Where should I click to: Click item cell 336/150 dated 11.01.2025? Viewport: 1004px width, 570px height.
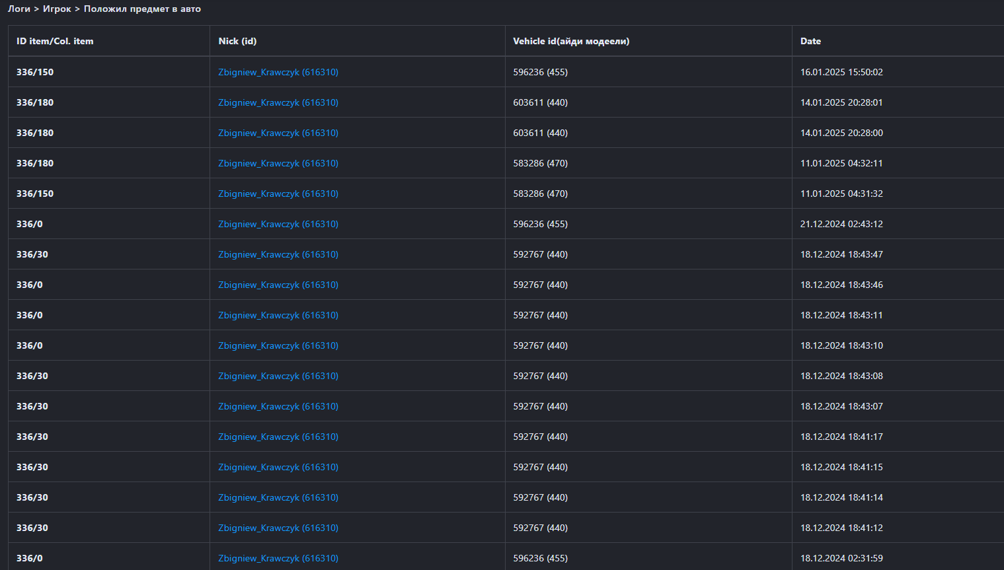click(35, 194)
